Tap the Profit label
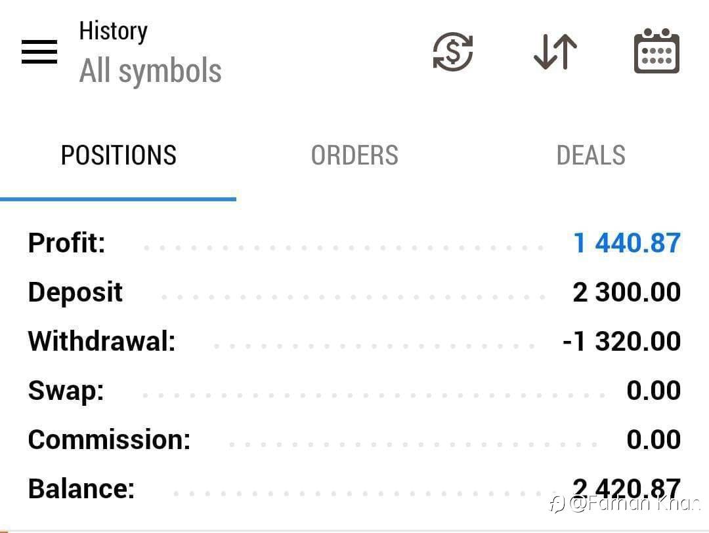 point(66,243)
